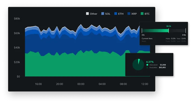Screen dimensions: 192x104
Task: Toggle the SOL legend swatch
Action: point(103,13)
